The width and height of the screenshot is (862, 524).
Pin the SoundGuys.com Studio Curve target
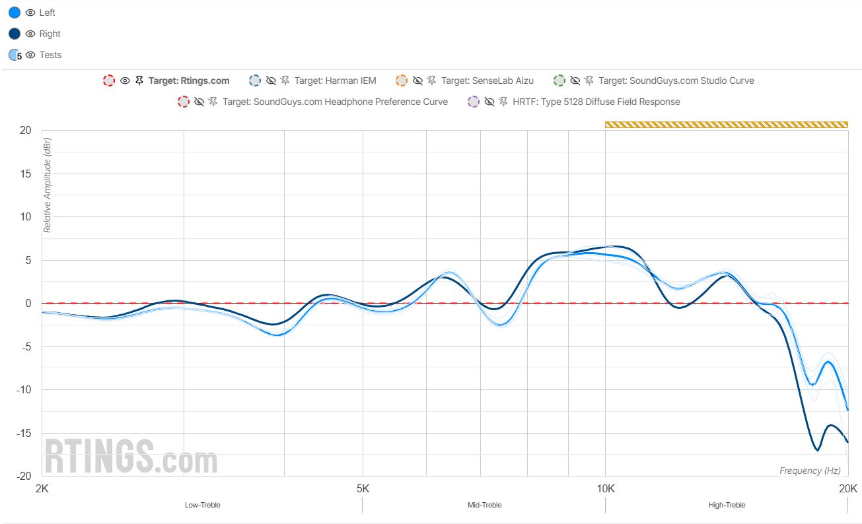click(589, 81)
